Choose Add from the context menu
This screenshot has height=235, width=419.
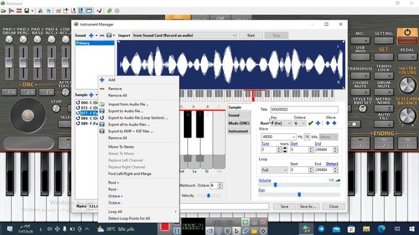coord(138,80)
